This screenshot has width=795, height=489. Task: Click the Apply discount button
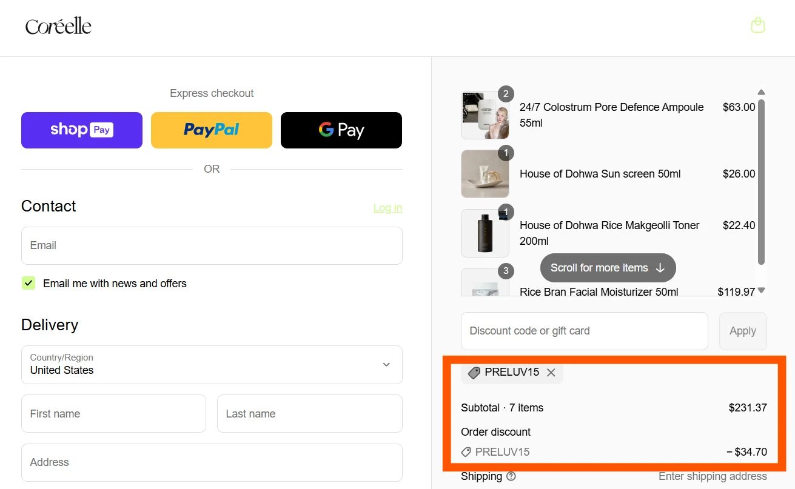[x=743, y=331]
